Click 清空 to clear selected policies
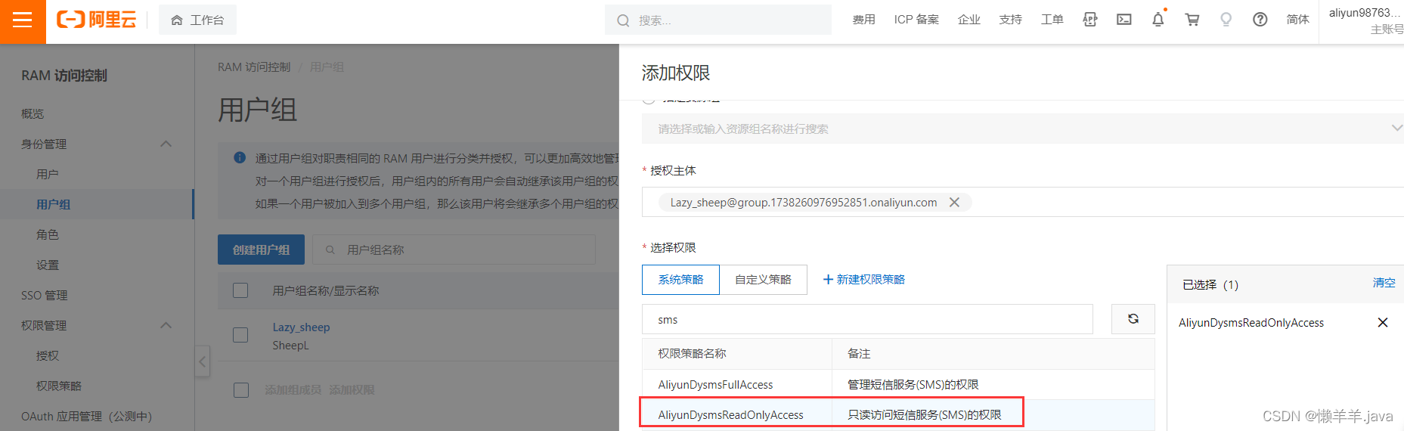 [1384, 283]
